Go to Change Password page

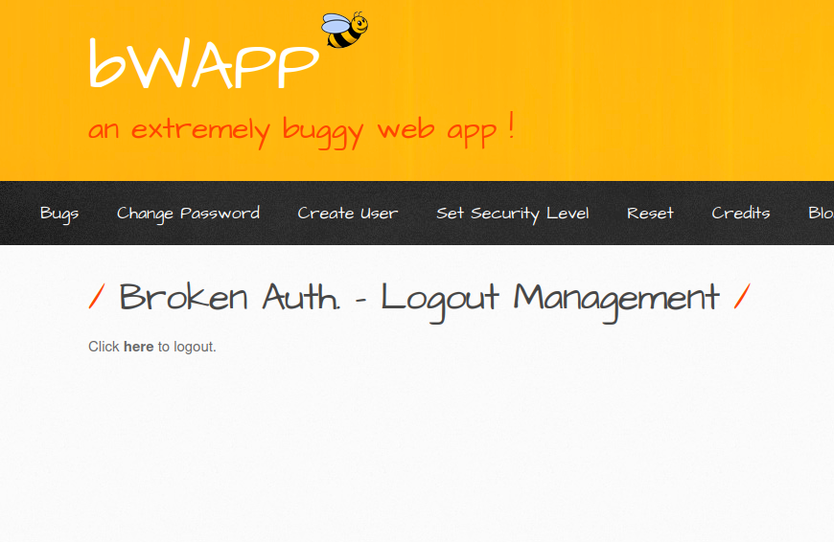click(188, 214)
